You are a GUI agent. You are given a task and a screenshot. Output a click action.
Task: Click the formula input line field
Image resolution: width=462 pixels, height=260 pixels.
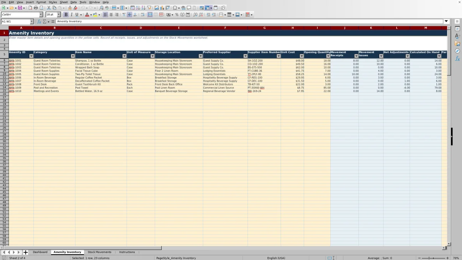pyautogui.click(x=249, y=22)
